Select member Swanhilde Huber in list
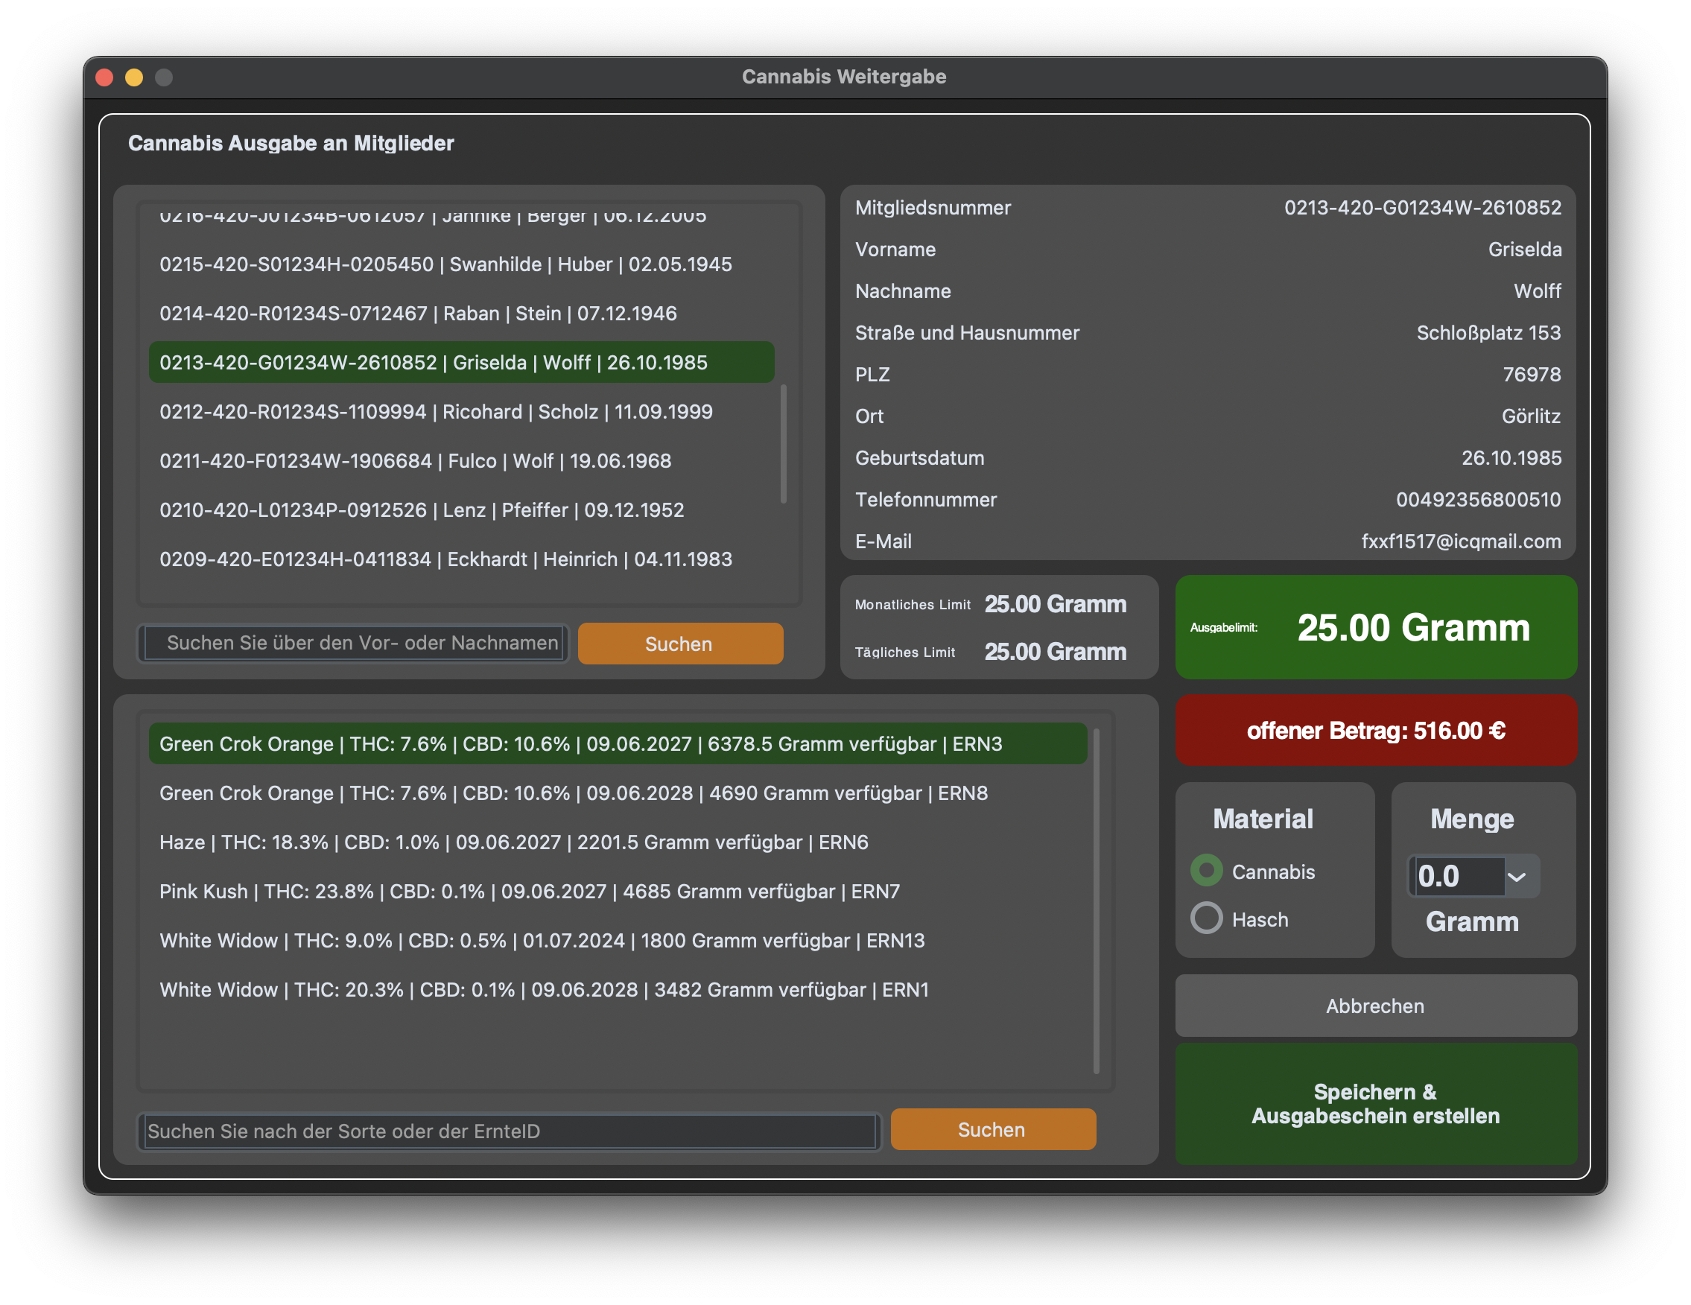 coord(445,264)
